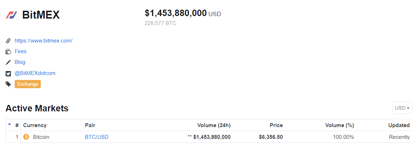Image resolution: width=420 pixels, height=146 pixels.
Task: Sort markets by Currency column header
Action: tap(35, 125)
